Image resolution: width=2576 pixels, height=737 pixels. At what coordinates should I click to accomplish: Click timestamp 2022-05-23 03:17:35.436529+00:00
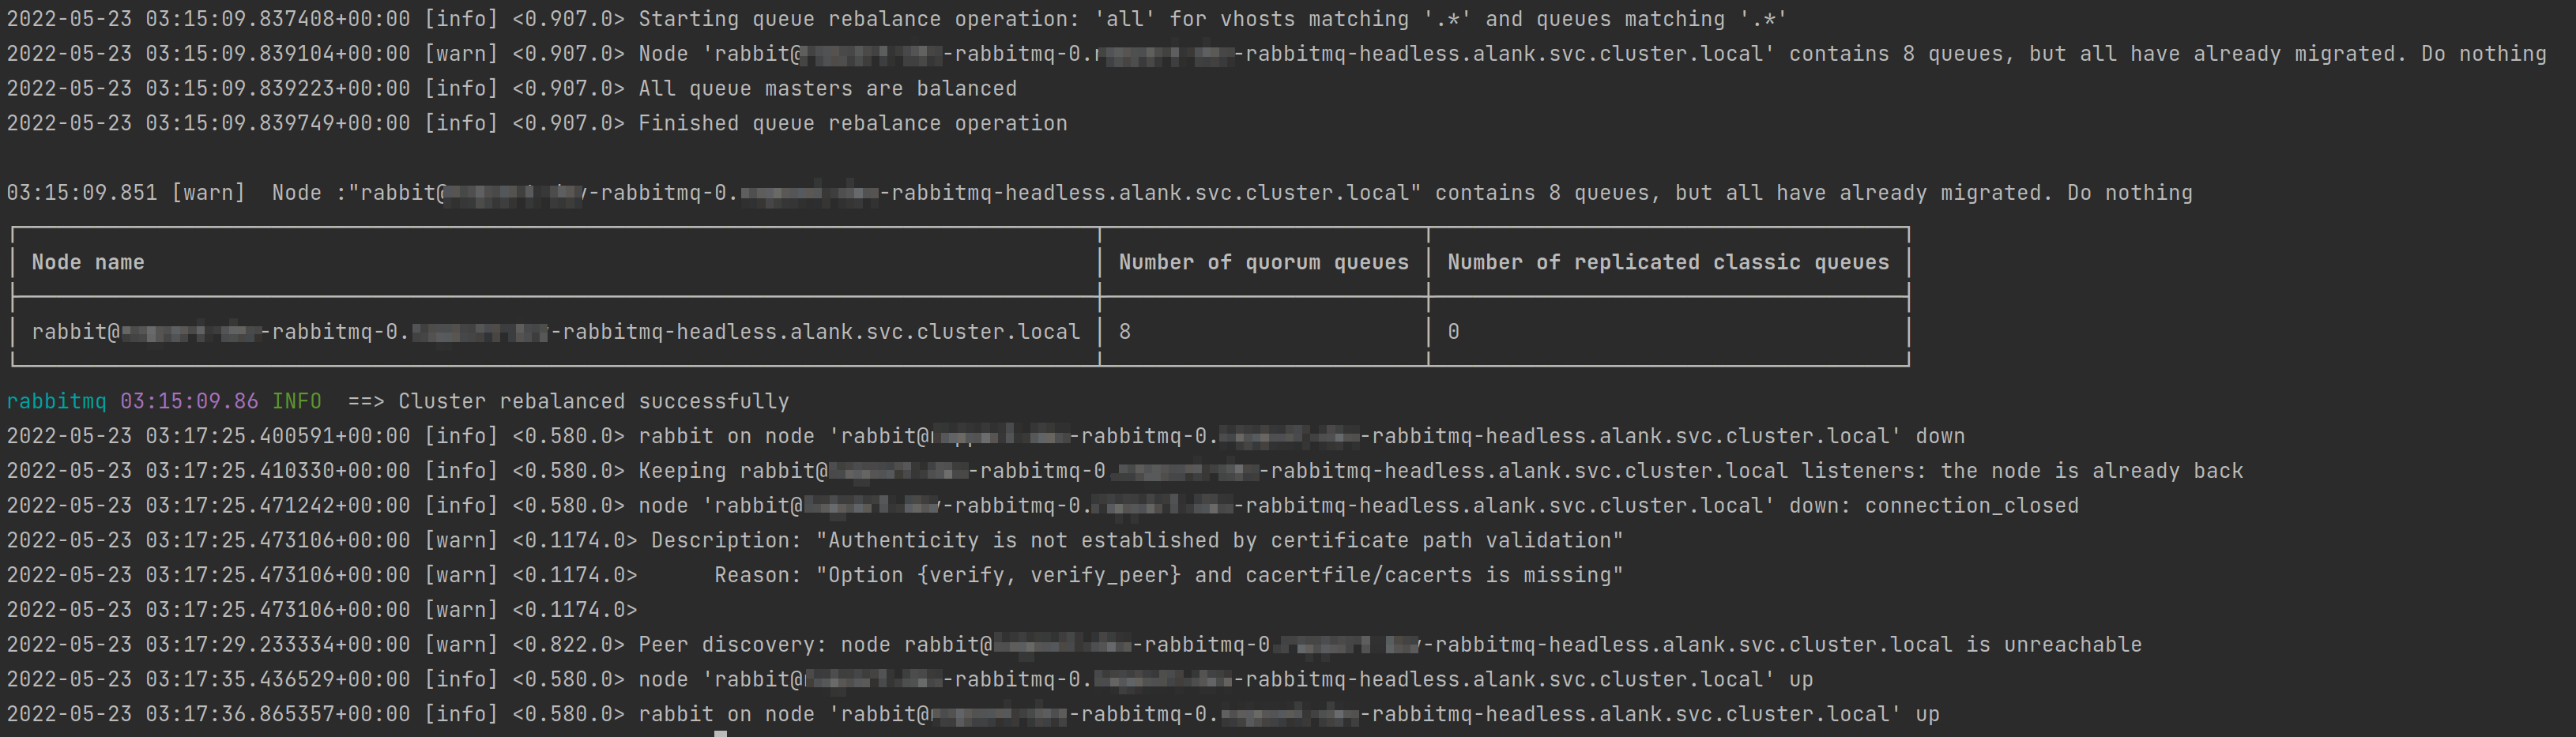tap(208, 680)
